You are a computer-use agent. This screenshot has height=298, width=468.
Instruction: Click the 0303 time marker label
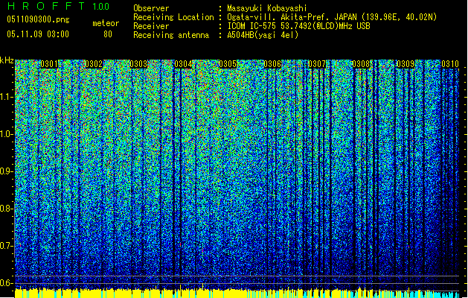coord(138,64)
